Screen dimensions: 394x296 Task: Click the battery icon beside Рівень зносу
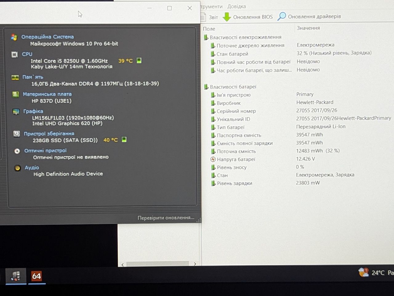coord(213,168)
